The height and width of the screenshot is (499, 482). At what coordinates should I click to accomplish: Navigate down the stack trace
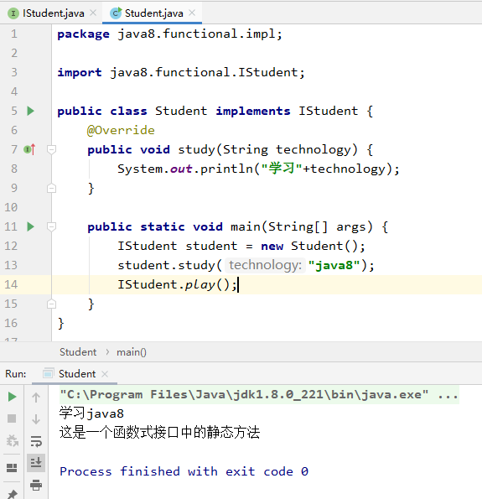coord(36,419)
